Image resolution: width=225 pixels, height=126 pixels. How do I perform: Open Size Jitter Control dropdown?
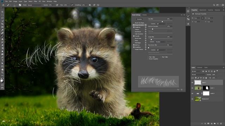click(x=161, y=24)
